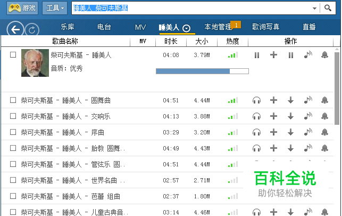Click bell icon for first 睡美人 song
Screen dimensions: 342x216
[x=324, y=54]
